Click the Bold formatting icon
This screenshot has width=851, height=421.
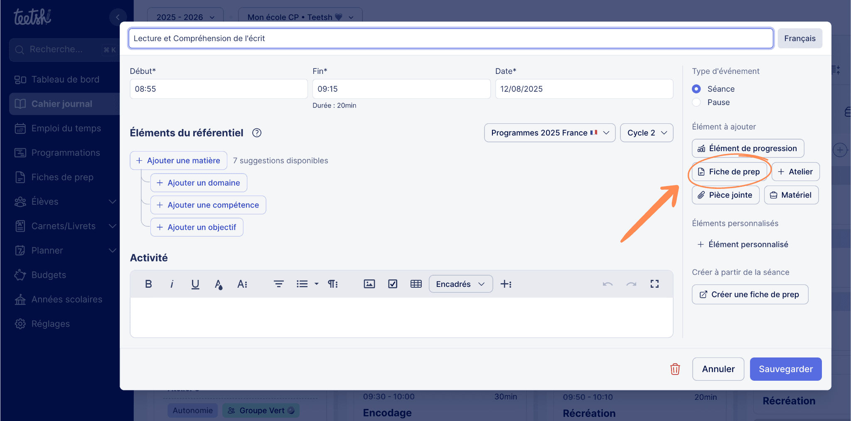tap(148, 284)
